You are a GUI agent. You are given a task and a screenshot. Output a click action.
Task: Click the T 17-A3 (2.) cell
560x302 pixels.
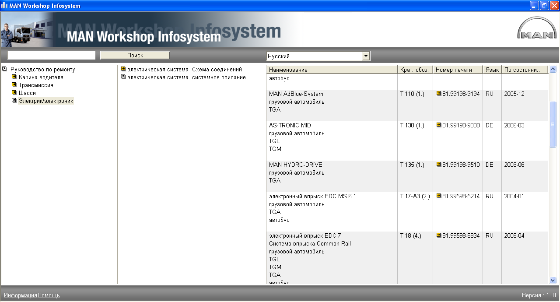pos(415,196)
